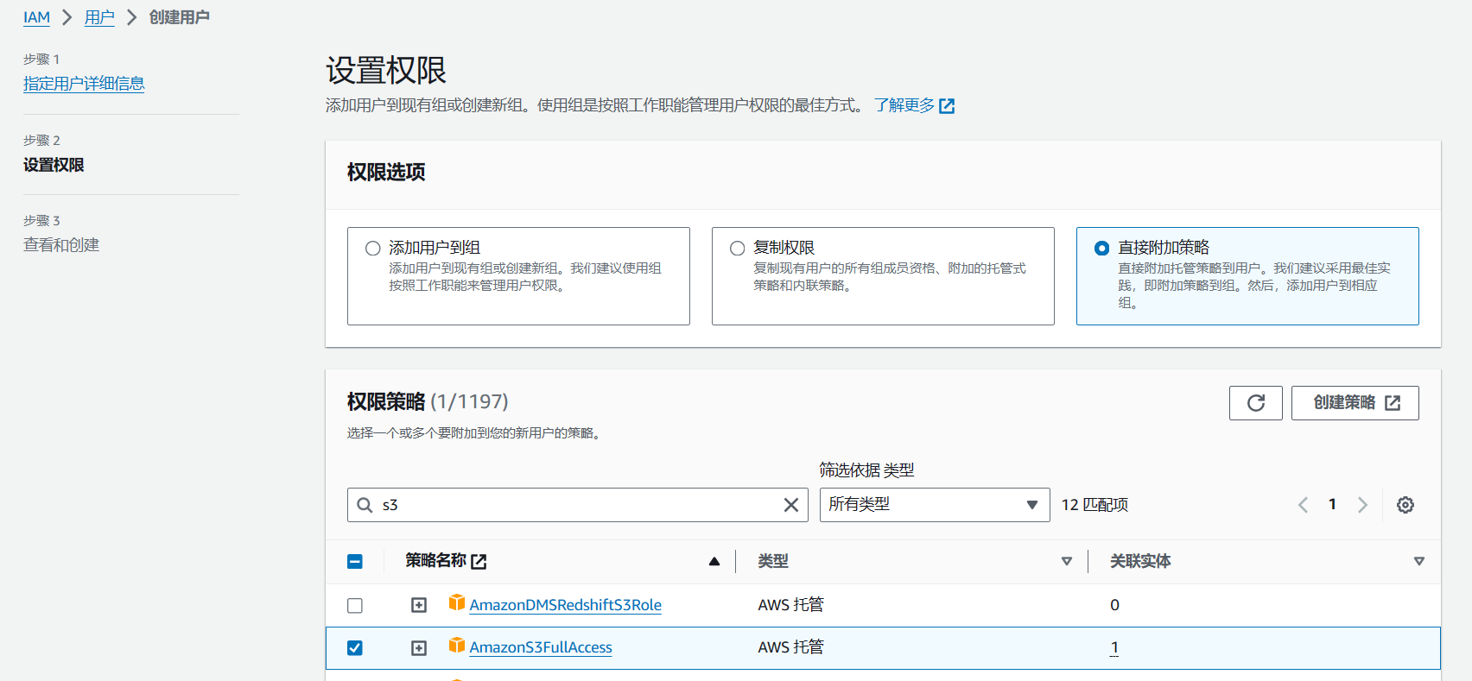Open linked entities count 1 for AmazonS3FullAccess
The height and width of the screenshot is (681, 1472).
(1114, 647)
